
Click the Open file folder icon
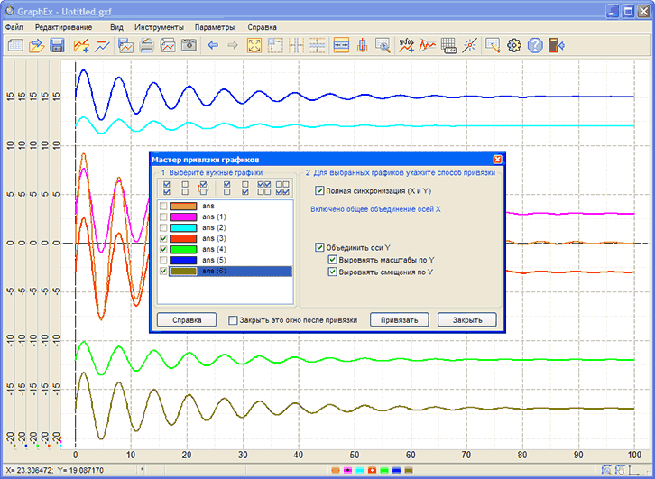pyautogui.click(x=36, y=45)
